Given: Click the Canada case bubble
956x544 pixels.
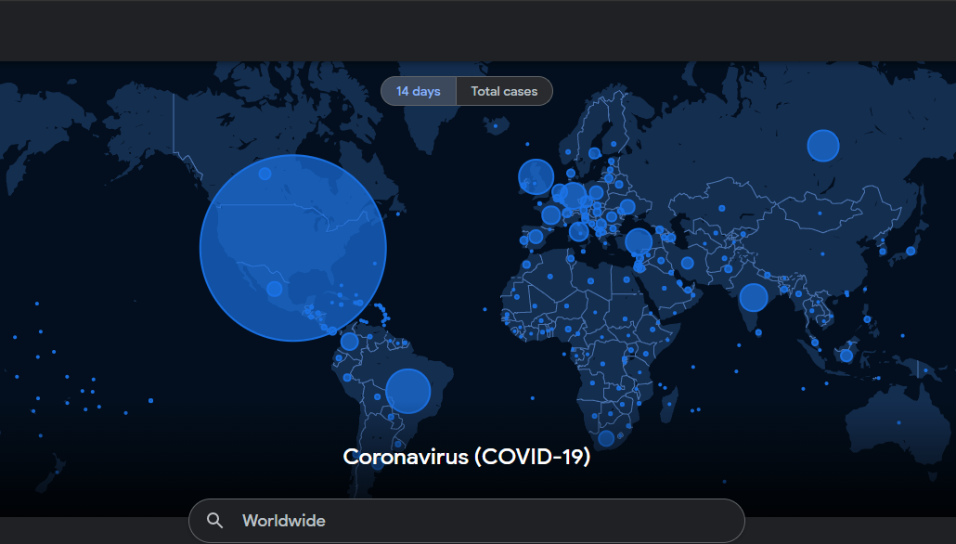Looking at the screenshot, I should 265,174.
